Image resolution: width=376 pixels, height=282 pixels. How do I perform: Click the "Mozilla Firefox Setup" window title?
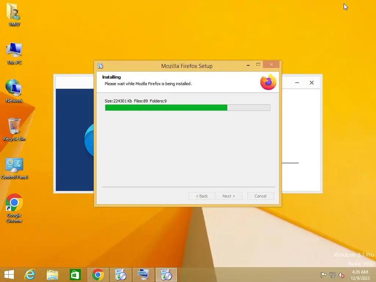pyautogui.click(x=187, y=66)
